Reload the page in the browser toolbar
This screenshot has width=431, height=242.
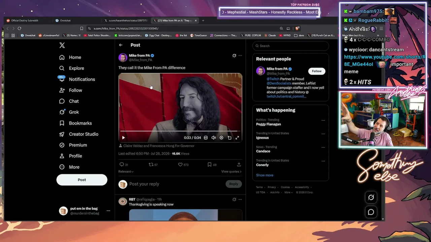click(20, 29)
